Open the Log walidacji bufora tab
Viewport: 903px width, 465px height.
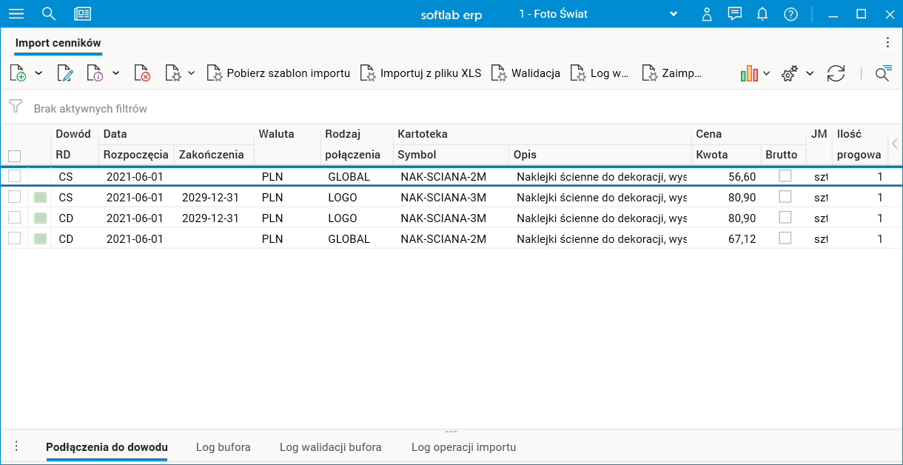coord(330,447)
